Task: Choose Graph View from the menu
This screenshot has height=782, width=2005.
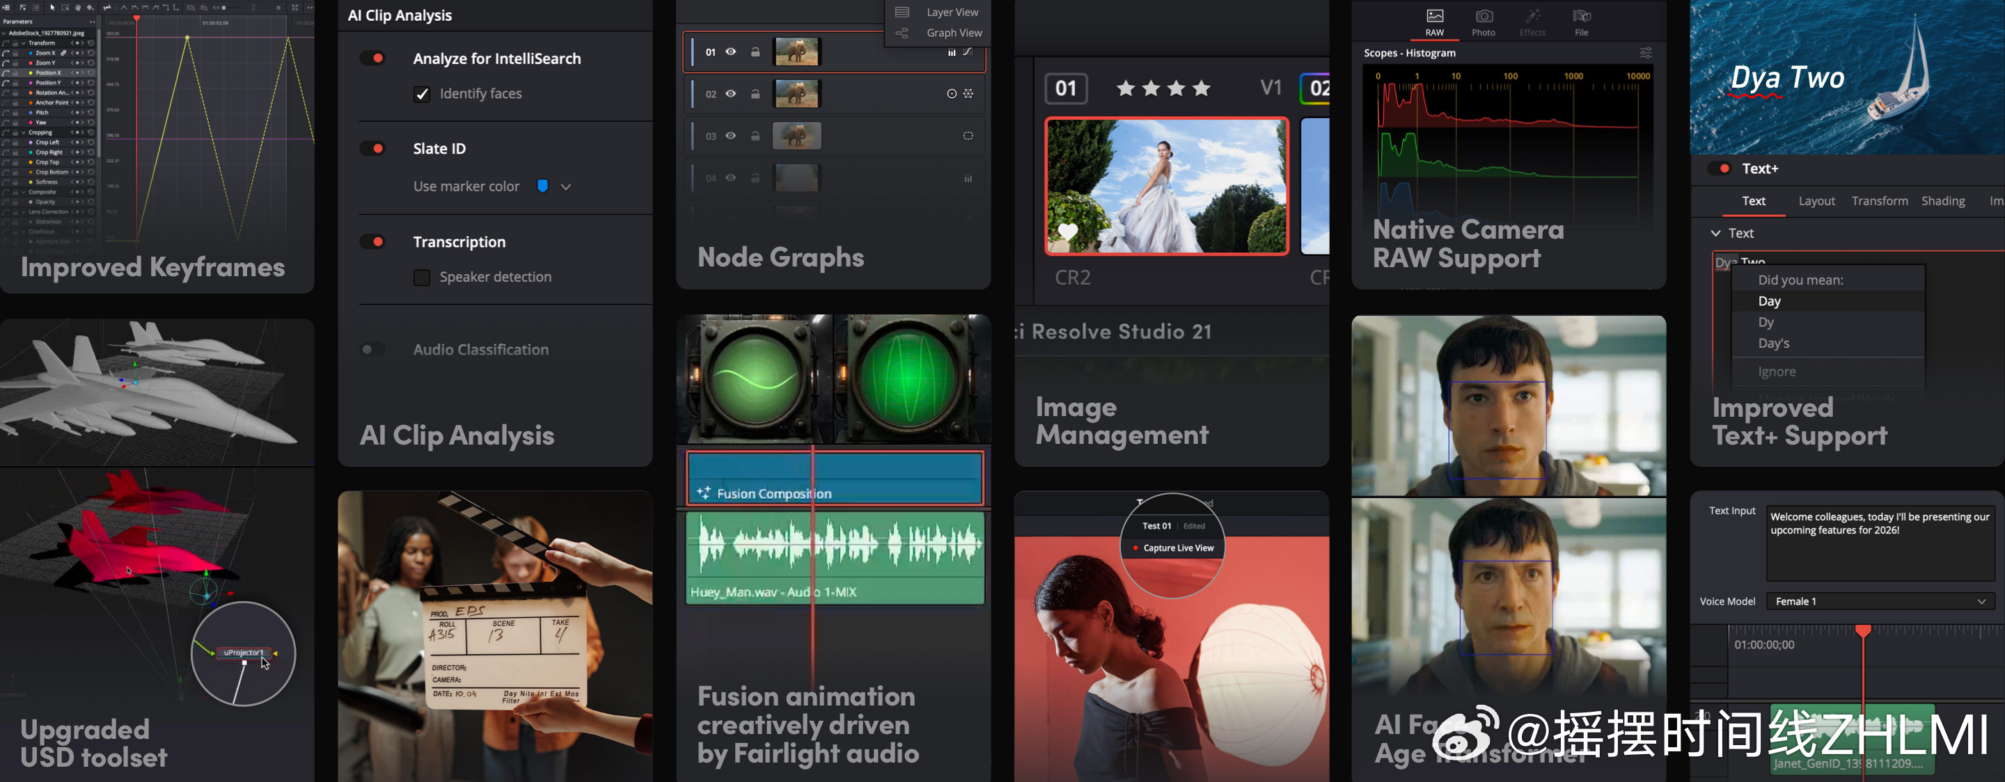Action: pos(937,33)
